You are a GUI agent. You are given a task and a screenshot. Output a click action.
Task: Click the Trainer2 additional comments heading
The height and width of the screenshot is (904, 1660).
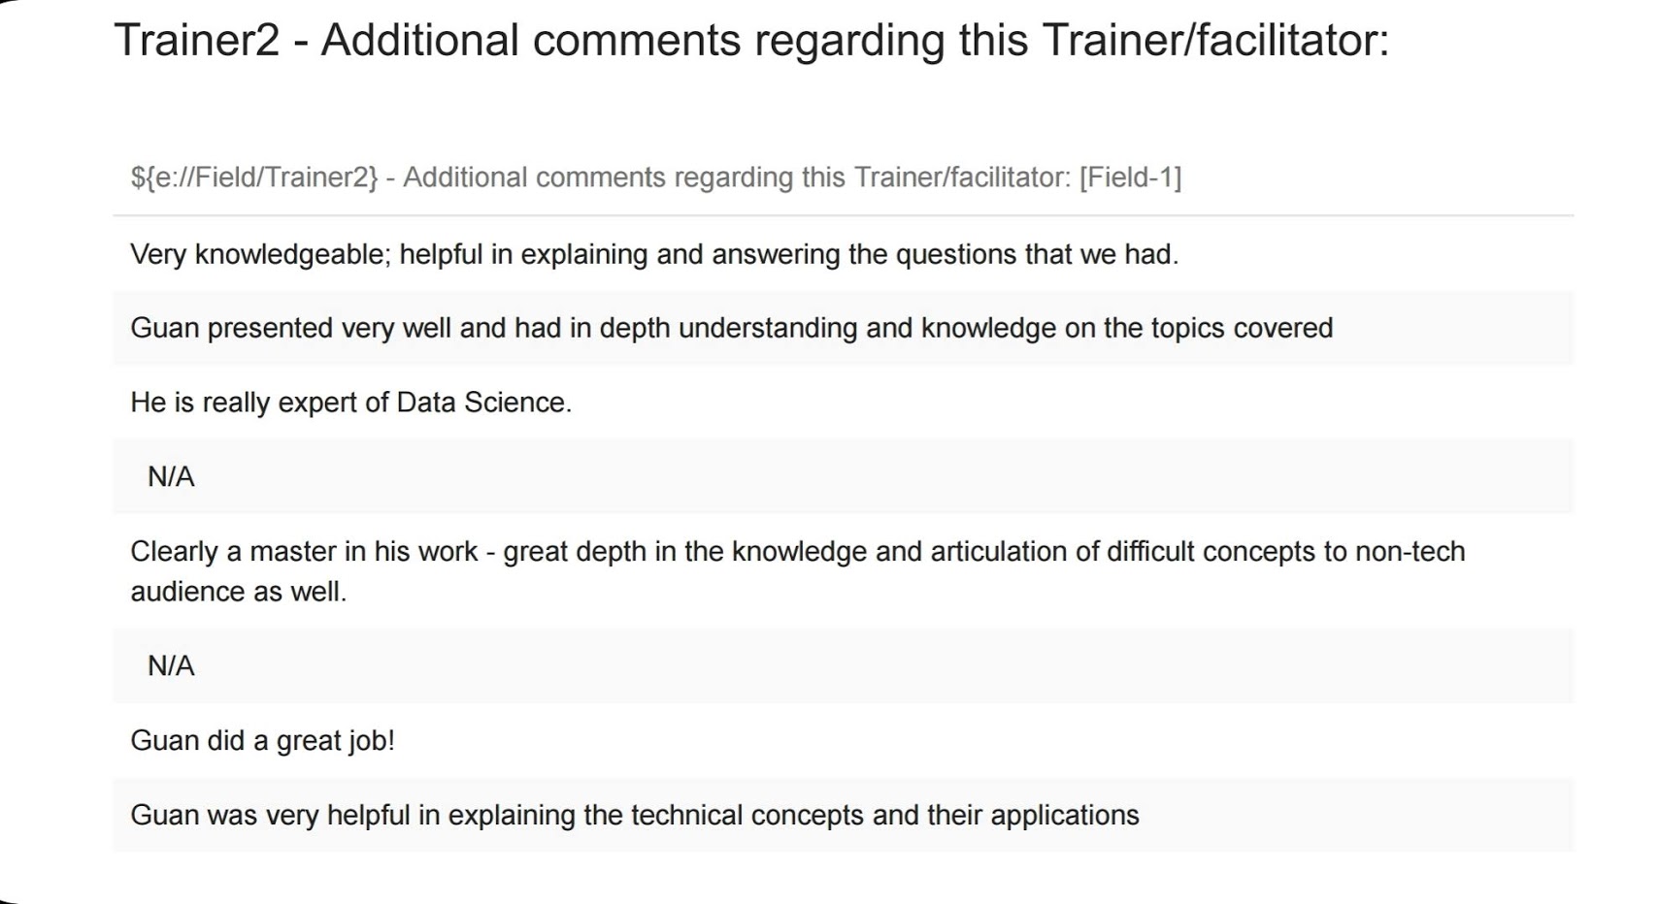[751, 41]
